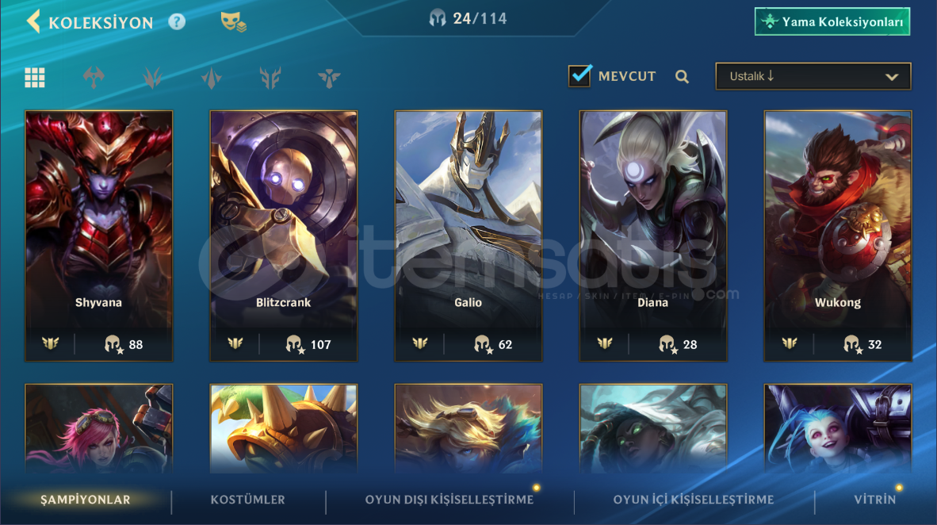
Task: Select the all-roles grid filter icon
Action: 35,77
